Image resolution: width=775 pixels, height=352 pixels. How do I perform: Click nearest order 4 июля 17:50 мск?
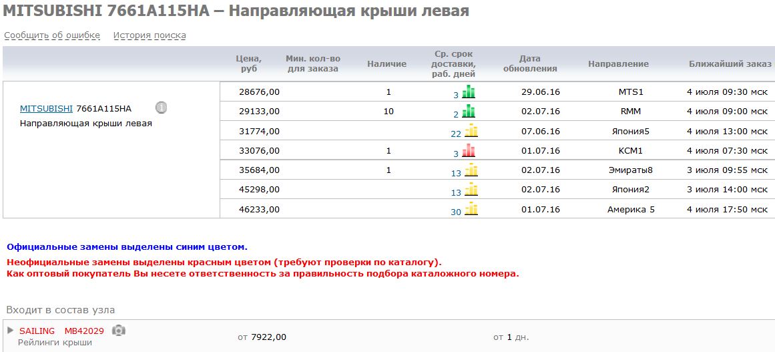click(728, 209)
